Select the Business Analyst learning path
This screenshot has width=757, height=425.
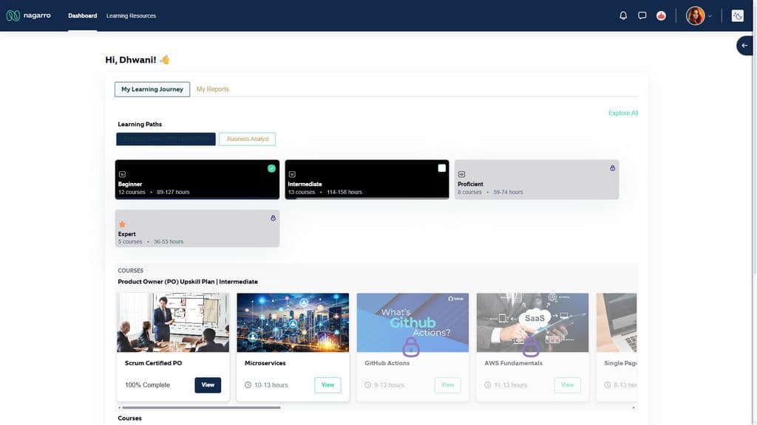247,139
